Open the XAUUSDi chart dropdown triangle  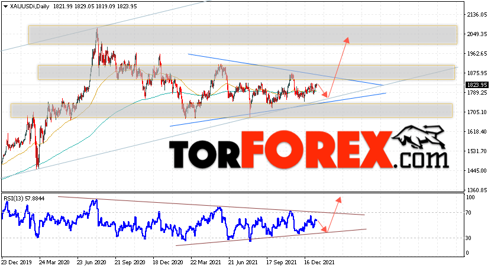[x=6, y=7]
